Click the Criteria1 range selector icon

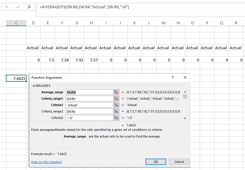pos(116,105)
